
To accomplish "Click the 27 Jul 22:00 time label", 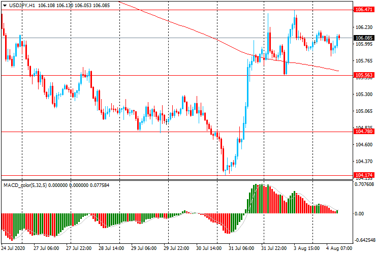I will [79, 248].
